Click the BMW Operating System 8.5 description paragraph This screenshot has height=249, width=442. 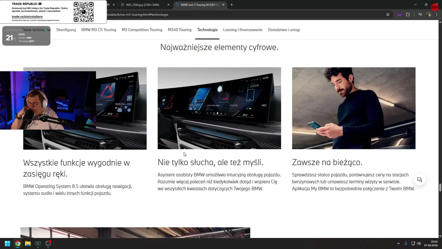click(x=78, y=190)
